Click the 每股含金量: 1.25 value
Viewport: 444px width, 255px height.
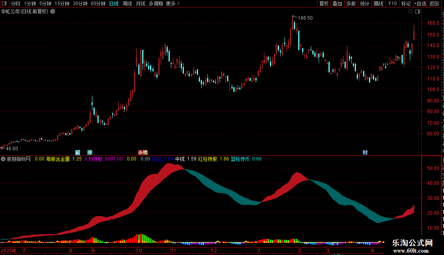coord(64,159)
